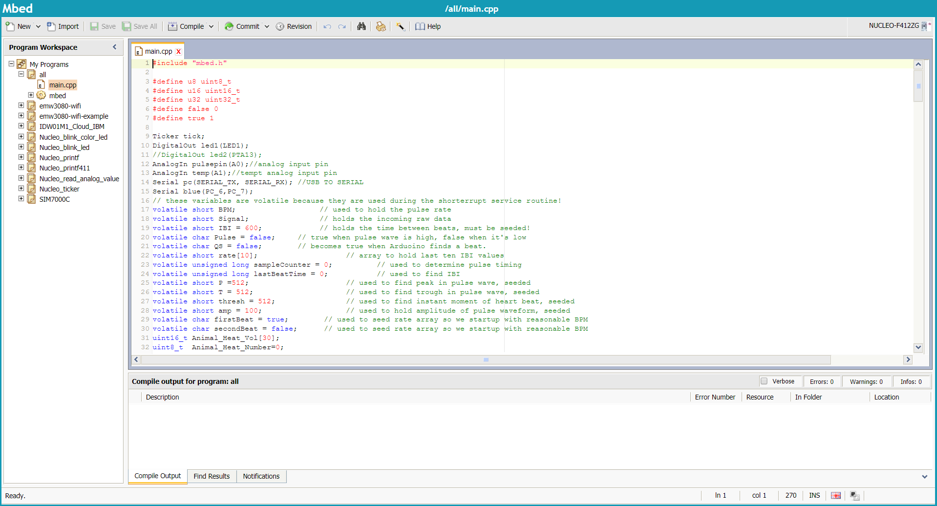Click the binoculars Find icon

[361, 26]
